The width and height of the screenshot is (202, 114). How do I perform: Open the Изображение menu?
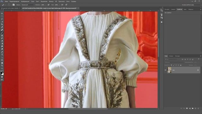pos(25,1)
